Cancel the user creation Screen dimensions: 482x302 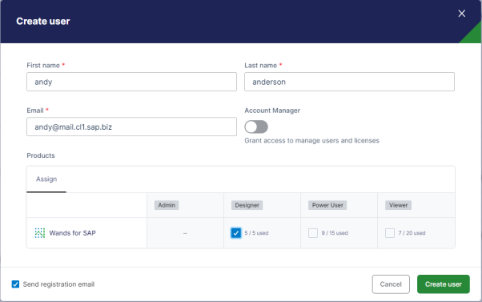[x=391, y=284]
